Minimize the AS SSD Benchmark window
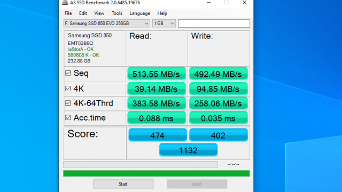The width and height of the screenshot is (342, 192). 209,3
